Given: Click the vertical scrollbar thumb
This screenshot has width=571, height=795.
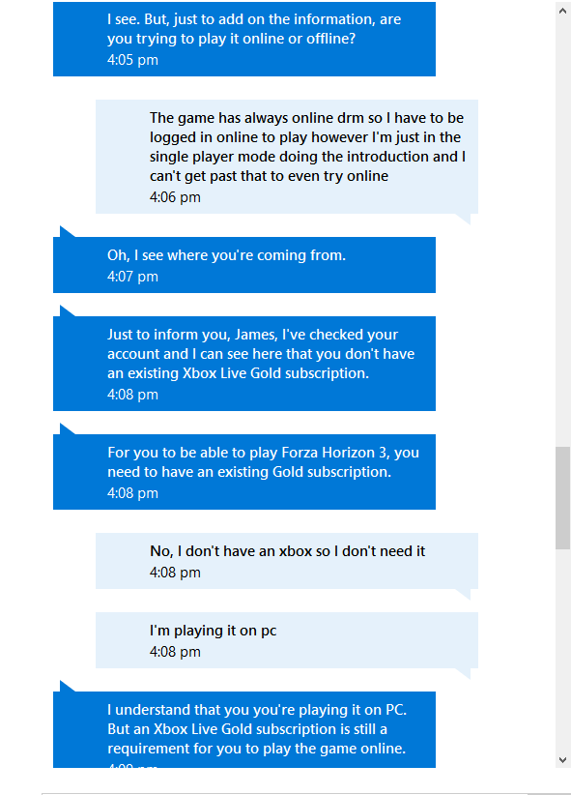Looking at the screenshot, I should coord(562,498).
